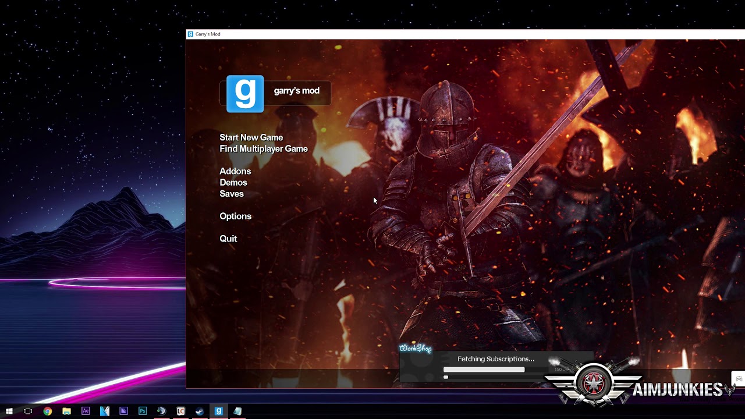Open the Demos menu entry
The height and width of the screenshot is (419, 745).
[x=233, y=182]
